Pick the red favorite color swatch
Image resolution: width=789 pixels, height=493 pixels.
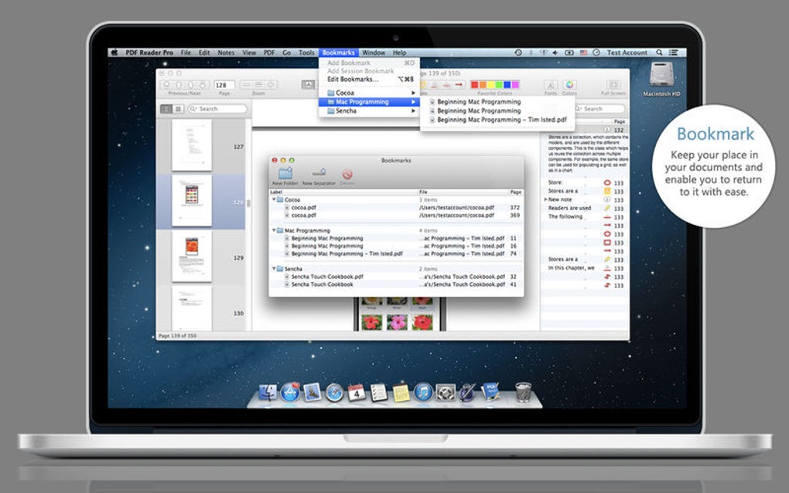pos(474,85)
